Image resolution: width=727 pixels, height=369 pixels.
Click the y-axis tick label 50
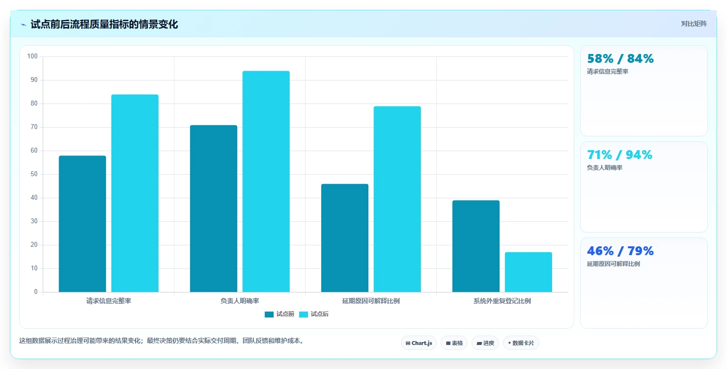click(x=34, y=174)
